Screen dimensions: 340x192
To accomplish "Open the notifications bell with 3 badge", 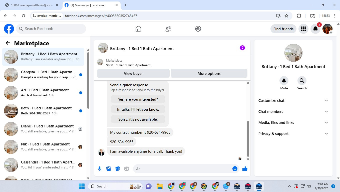I will point(316,29).
